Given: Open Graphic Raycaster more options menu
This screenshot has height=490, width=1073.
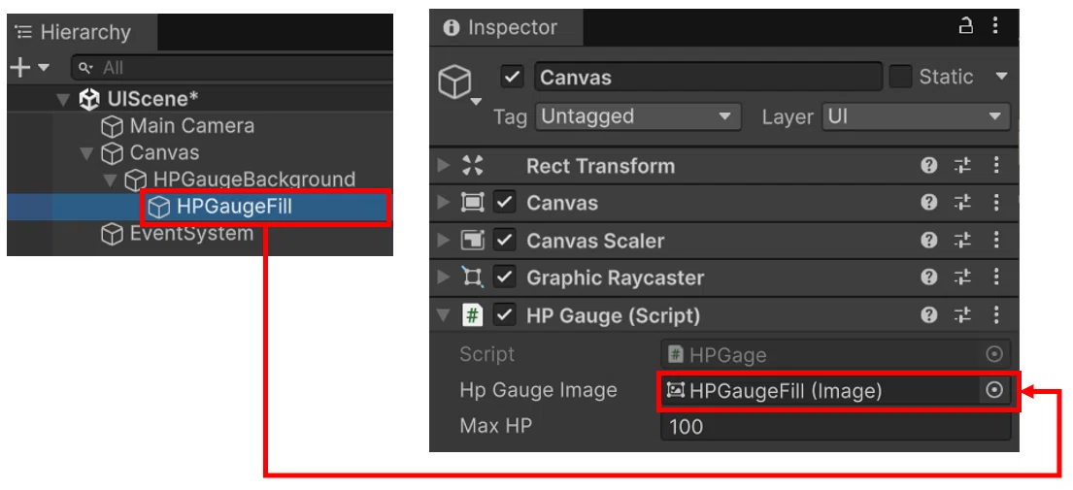Looking at the screenshot, I should pyautogui.click(x=996, y=278).
